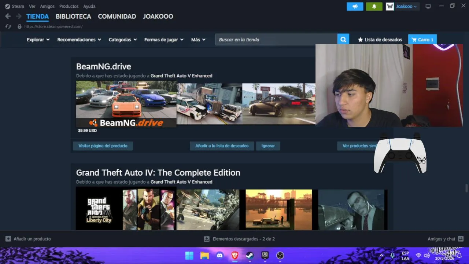This screenshot has height=264, width=469.
Task: View the GTA IV suited man screenshot
Action: pos(351,210)
